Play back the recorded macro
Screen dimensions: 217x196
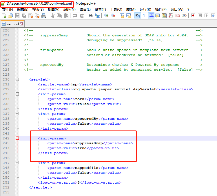[206, 16]
